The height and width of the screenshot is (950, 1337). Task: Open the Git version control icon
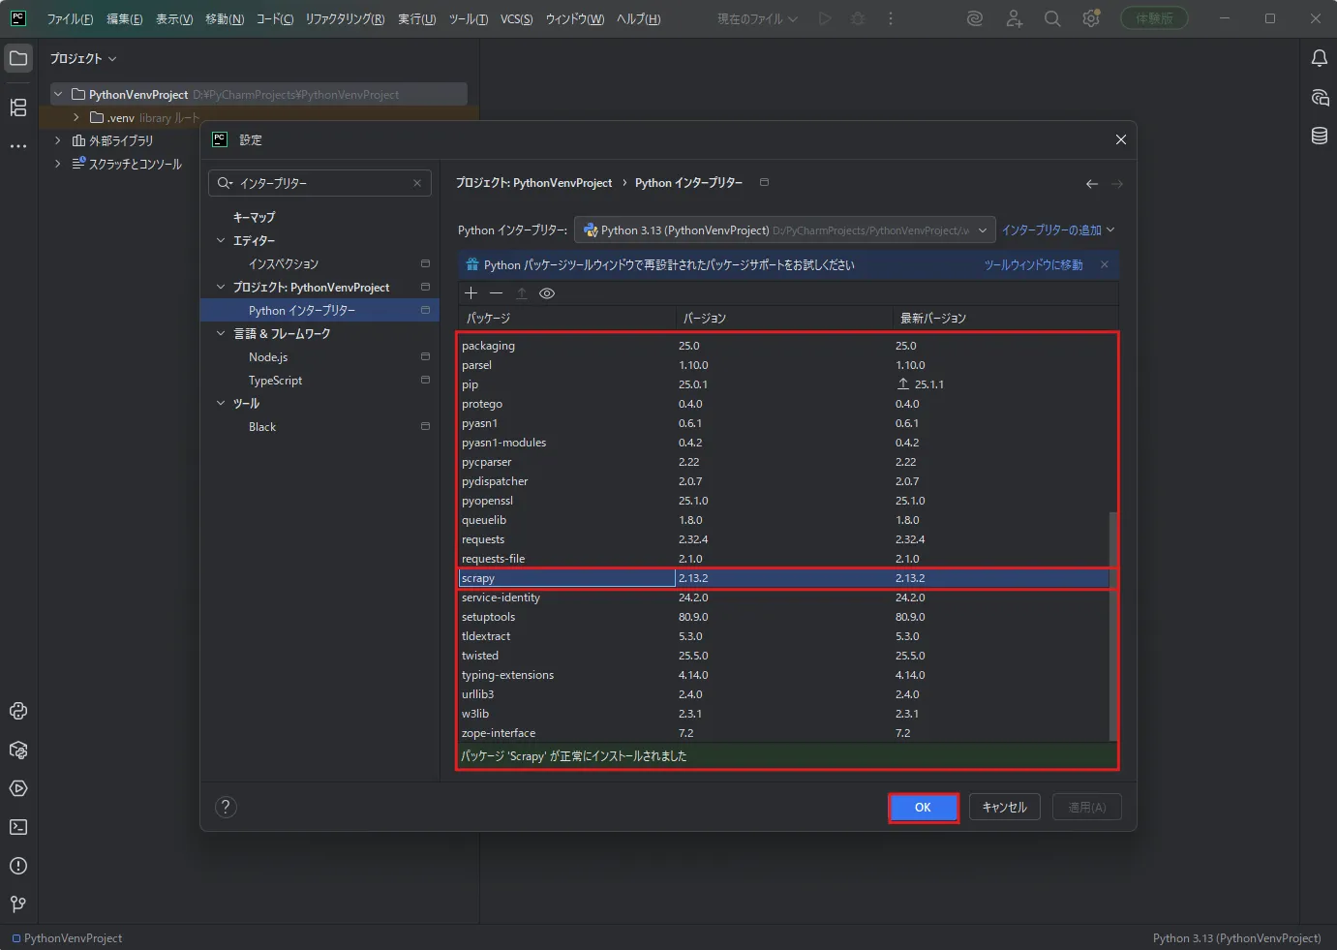click(18, 904)
